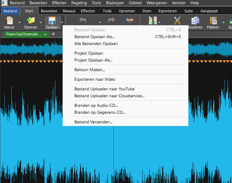Expand the Openen dropdown arrow
Viewport: 232px width, 183px height.
coord(41,23)
